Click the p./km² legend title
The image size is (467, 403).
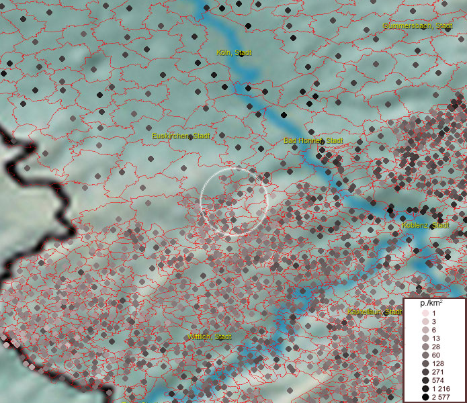tap(431, 303)
